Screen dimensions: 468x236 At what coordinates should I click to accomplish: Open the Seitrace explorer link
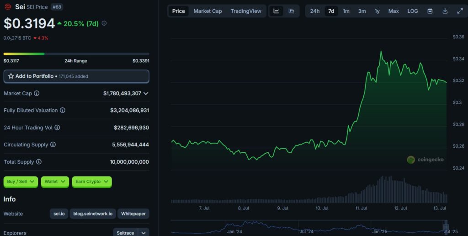[x=125, y=233]
